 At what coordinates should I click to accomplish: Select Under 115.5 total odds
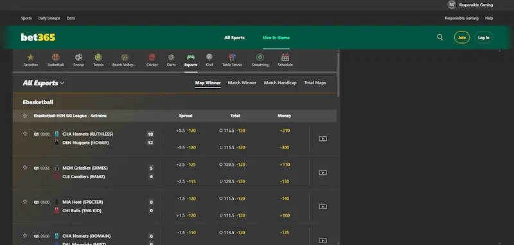(232, 148)
